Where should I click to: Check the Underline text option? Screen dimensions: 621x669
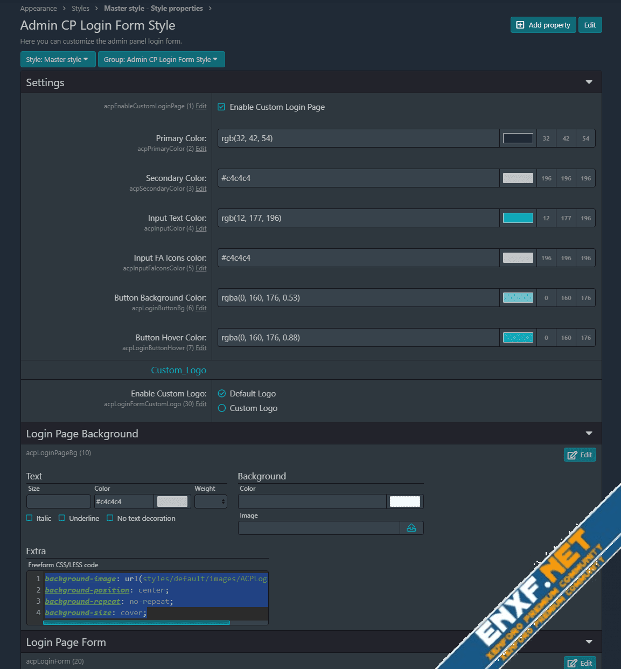point(62,518)
